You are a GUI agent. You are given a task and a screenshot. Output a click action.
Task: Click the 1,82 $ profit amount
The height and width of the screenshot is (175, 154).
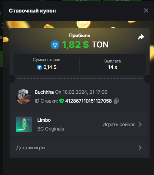[76, 44]
